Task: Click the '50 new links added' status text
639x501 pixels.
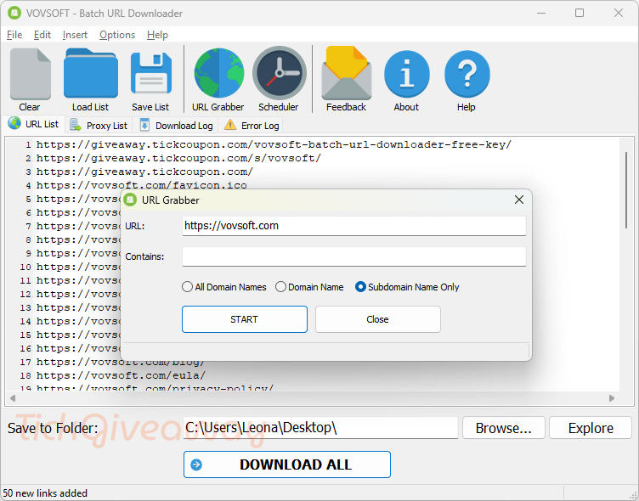Action: click(x=45, y=493)
